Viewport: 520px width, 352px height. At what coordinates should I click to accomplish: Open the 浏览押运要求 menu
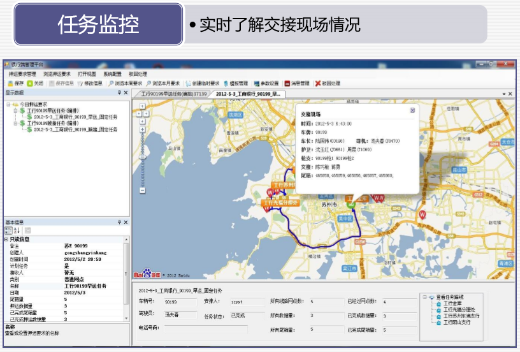[57, 74]
